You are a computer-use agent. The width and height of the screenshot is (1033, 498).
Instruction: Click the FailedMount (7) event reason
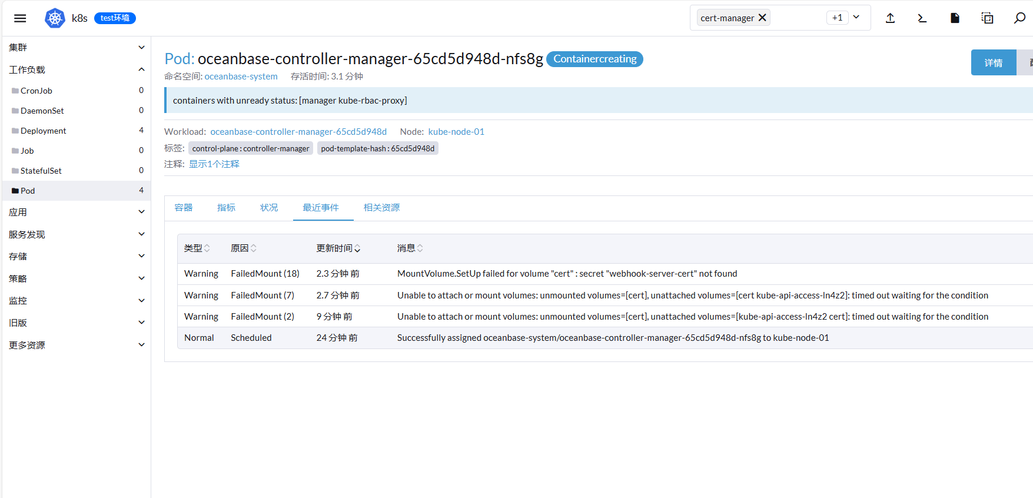(263, 296)
